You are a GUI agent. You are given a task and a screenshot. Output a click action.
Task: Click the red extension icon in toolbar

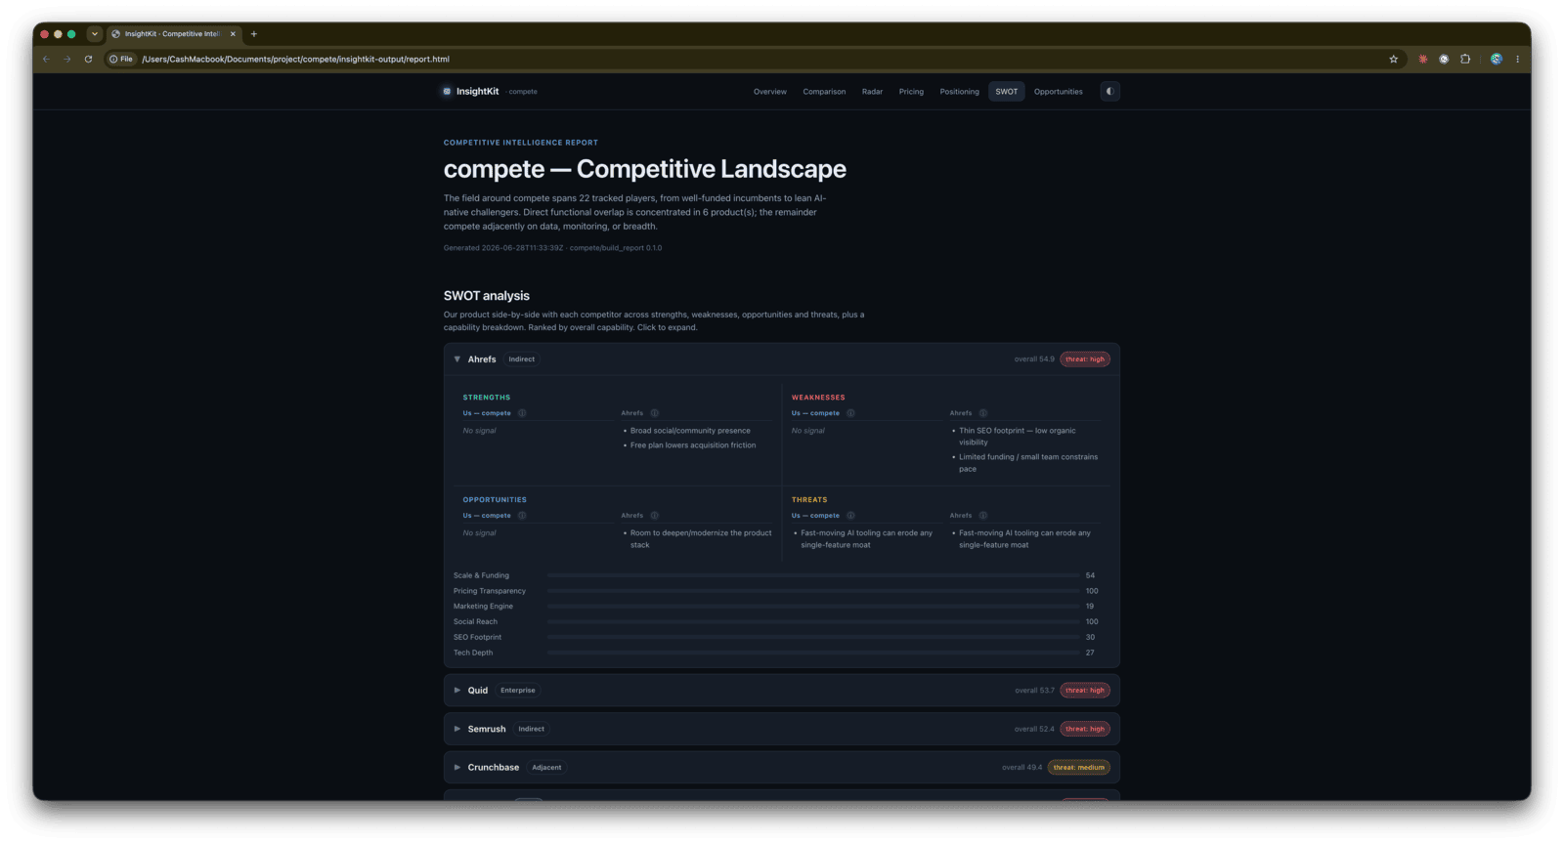(x=1422, y=60)
